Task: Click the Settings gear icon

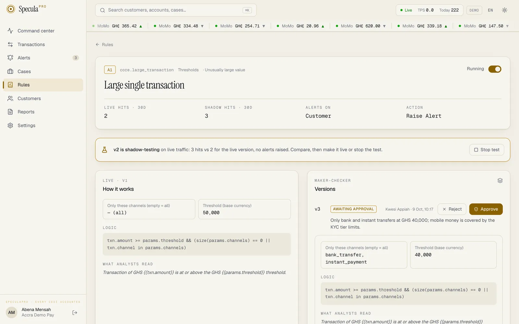Action: 10,125
